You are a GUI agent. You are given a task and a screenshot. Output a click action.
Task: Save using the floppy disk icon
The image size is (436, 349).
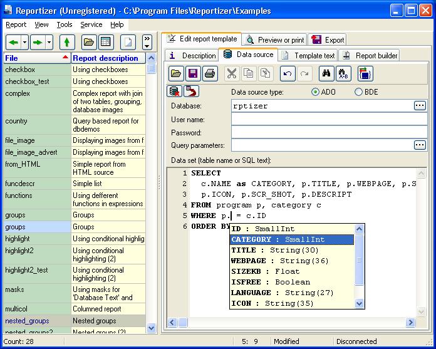[193, 74]
